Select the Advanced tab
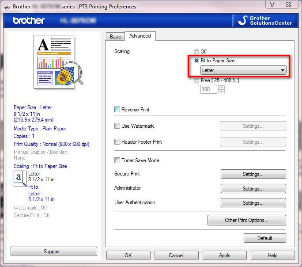The image size is (302, 267). [x=140, y=36]
